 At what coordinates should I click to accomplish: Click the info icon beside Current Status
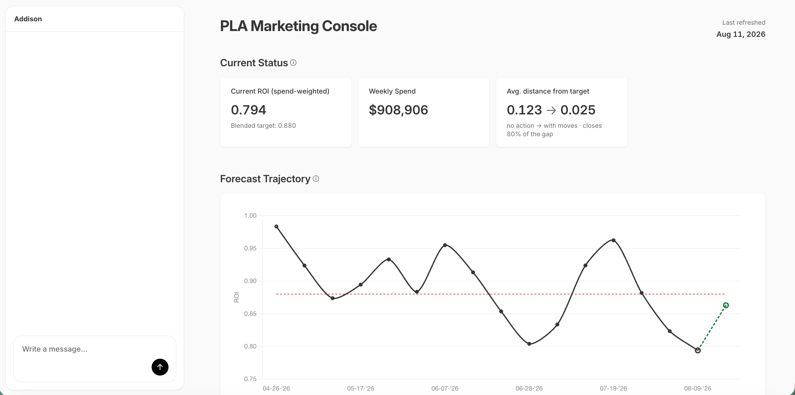coord(293,63)
